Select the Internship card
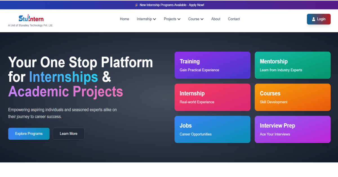Viewport: 338px width, 177px height. click(212, 97)
